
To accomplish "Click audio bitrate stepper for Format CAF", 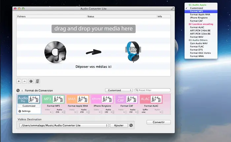I will pos(138,112).
